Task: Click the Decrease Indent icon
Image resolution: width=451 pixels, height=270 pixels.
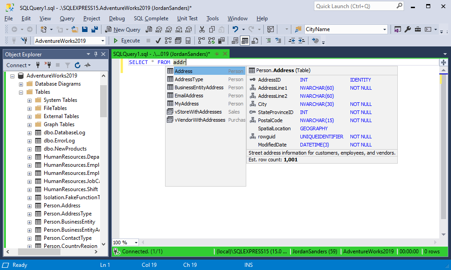Action: (292, 41)
